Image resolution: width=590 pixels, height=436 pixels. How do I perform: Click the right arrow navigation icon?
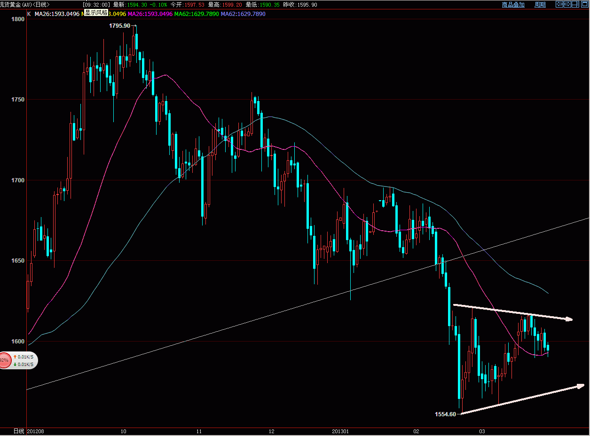pos(567,4)
